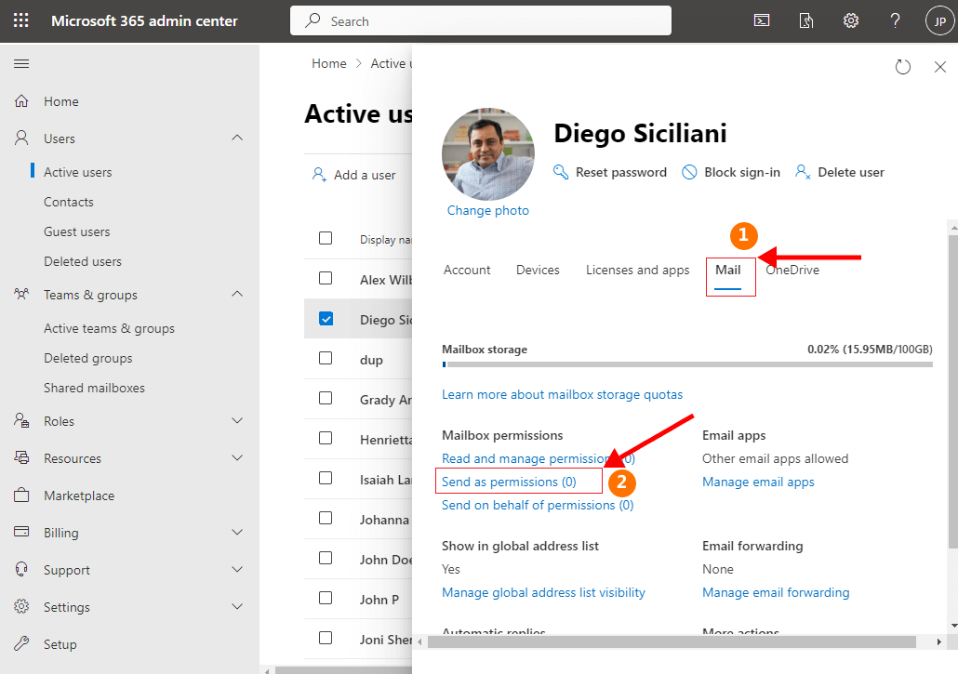
Task: Refresh the user details panel
Action: tap(902, 67)
